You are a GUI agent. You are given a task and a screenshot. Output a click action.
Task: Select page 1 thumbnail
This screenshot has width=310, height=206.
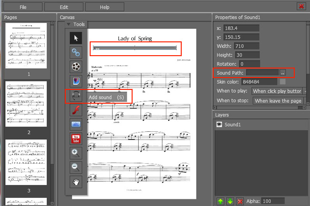26,46
